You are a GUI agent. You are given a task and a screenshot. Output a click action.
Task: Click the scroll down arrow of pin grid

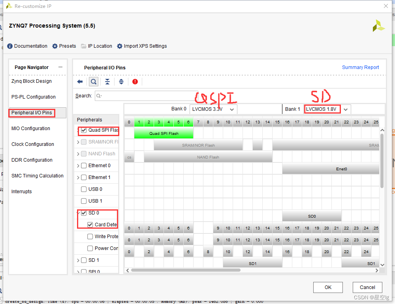click(x=382, y=265)
